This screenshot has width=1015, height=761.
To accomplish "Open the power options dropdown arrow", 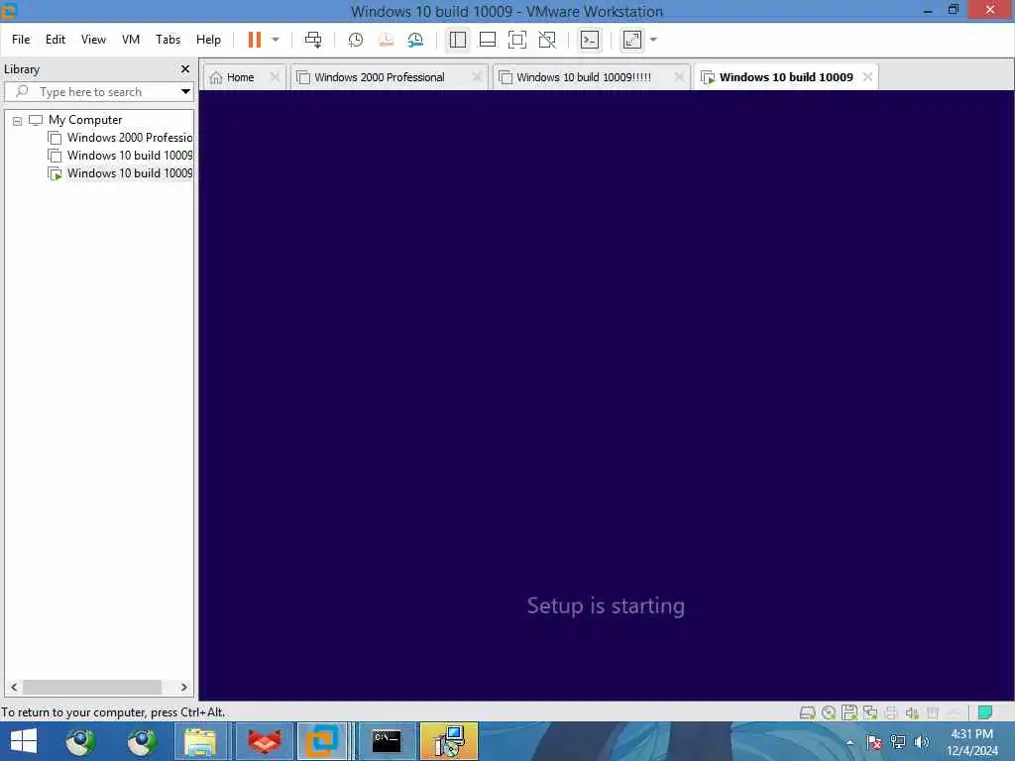I will tap(276, 40).
